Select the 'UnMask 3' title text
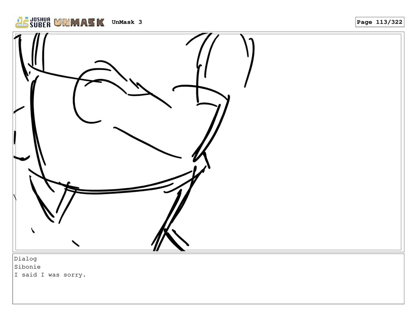The width and height of the screenshot is (417, 323). (127, 22)
